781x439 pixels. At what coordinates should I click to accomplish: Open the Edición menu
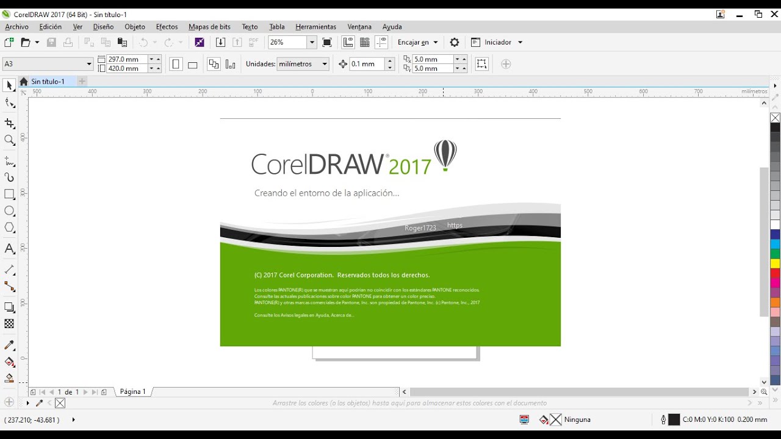click(x=50, y=27)
